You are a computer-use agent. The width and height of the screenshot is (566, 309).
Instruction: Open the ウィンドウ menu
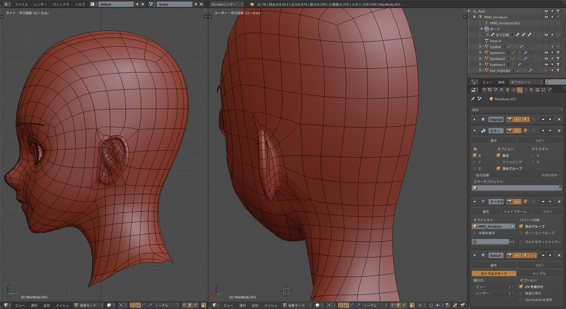[61, 4]
